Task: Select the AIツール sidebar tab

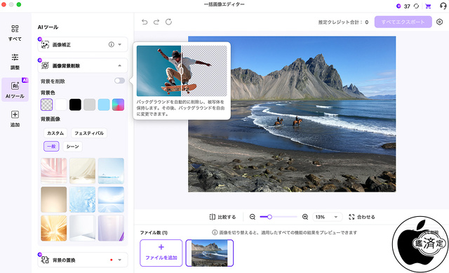Action: coord(15,89)
